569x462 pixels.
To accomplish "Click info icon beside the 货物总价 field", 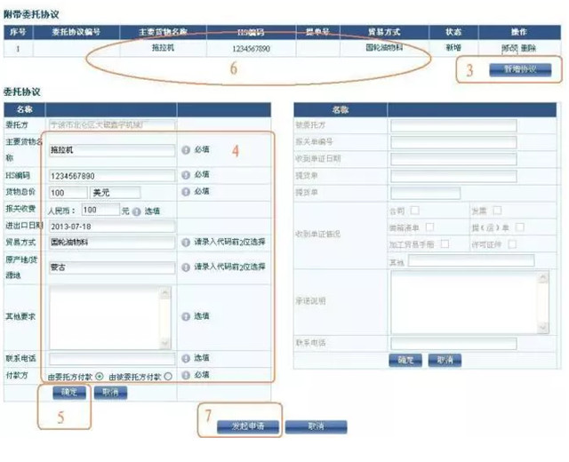I will (187, 192).
